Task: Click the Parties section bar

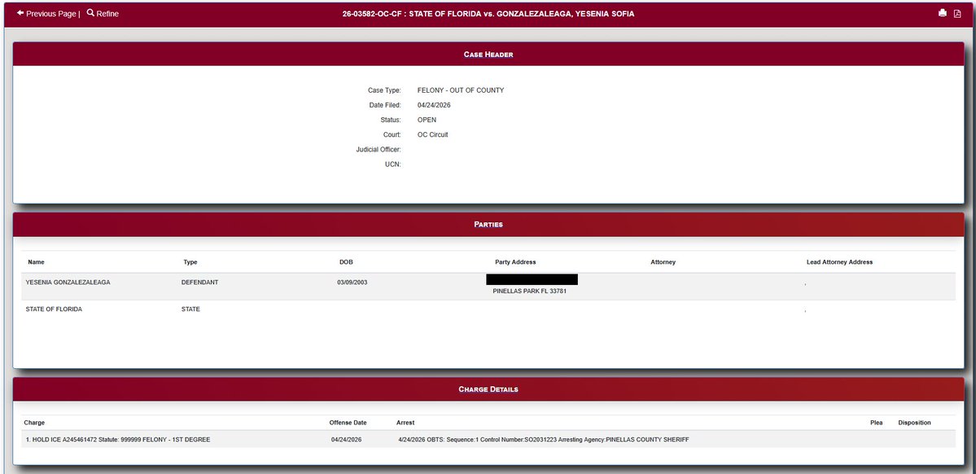Action: click(x=488, y=224)
